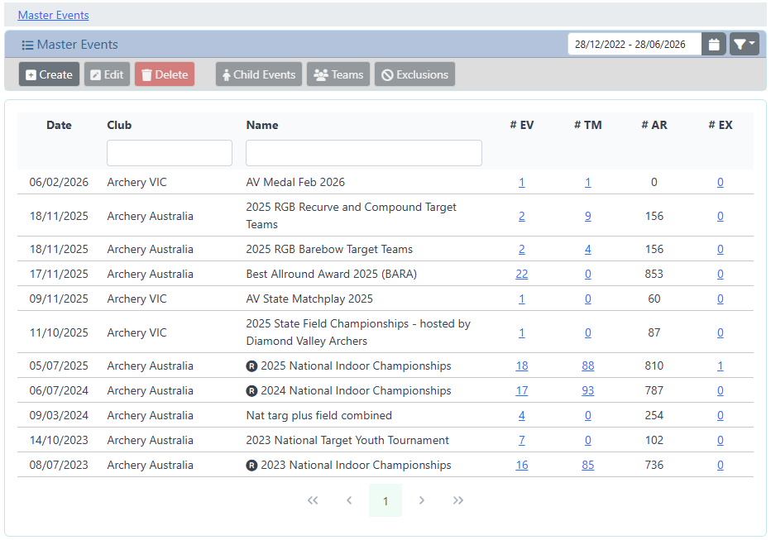Click the date range input field
This screenshot has height=540, width=771.
(x=634, y=45)
